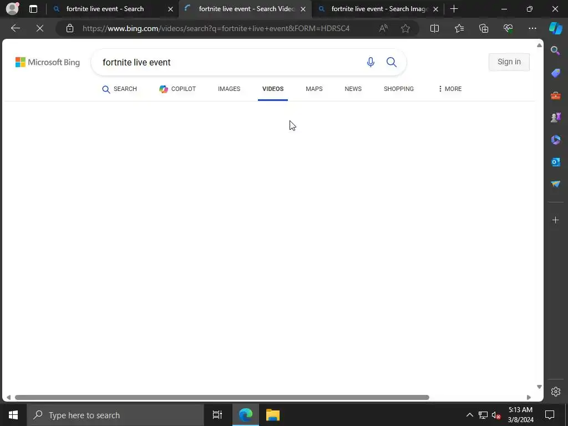Screen dimensions: 568x426
Task: Open the tab actions menu icon
Action: pos(33,9)
